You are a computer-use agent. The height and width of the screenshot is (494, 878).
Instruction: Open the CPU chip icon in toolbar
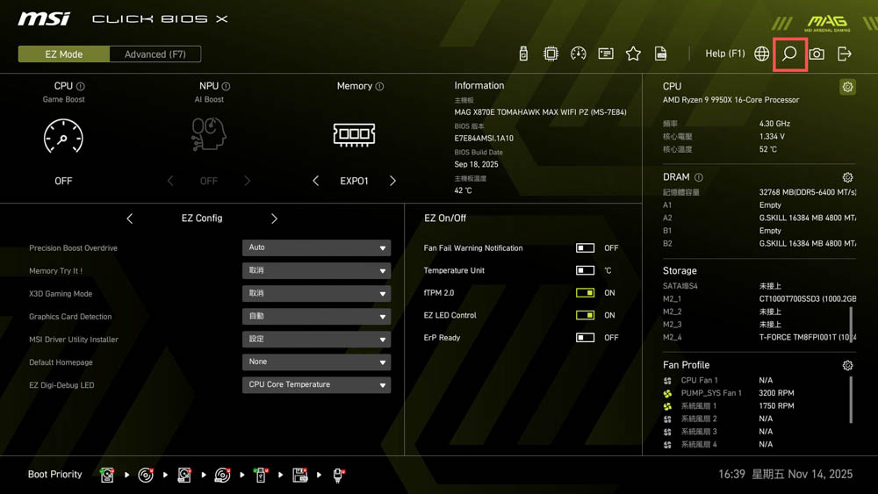tap(551, 54)
